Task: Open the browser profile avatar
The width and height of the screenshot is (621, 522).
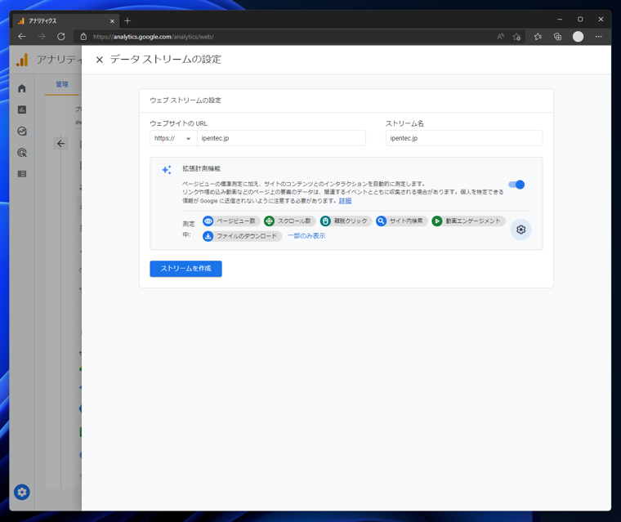Action: tap(578, 37)
